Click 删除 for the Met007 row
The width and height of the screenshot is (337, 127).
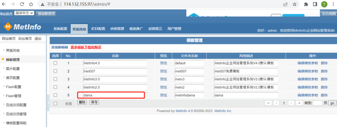tap(324, 71)
